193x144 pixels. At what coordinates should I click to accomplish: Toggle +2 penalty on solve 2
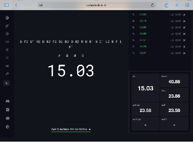pos(172,47)
